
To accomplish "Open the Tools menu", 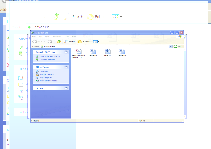I will coord(66,37).
